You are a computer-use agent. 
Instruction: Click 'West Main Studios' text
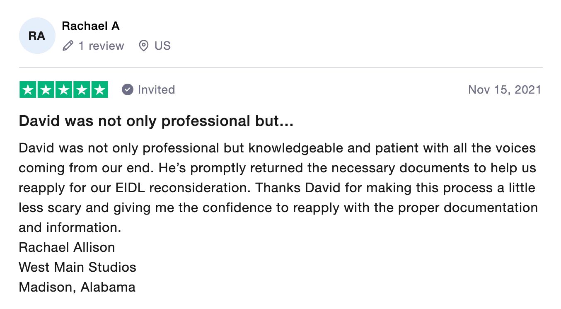tap(77, 267)
